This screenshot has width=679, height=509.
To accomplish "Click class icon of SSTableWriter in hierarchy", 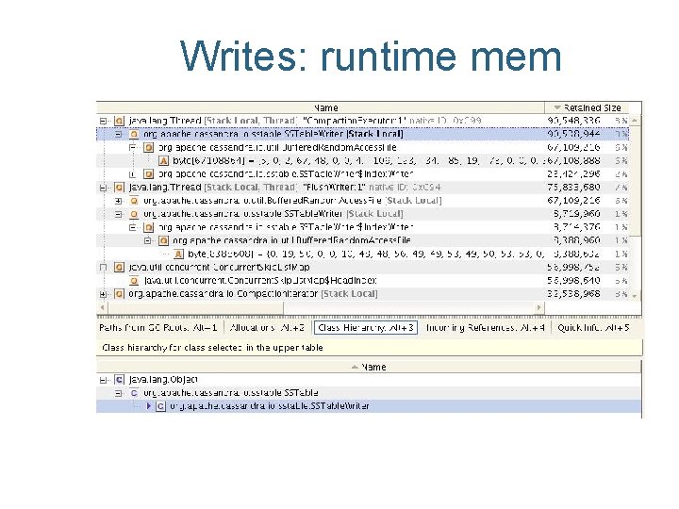I will pos(160,406).
